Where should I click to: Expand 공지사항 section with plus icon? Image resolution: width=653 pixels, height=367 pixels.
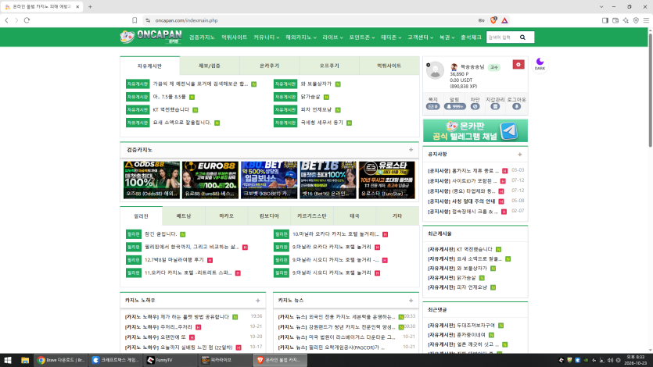(x=520, y=154)
